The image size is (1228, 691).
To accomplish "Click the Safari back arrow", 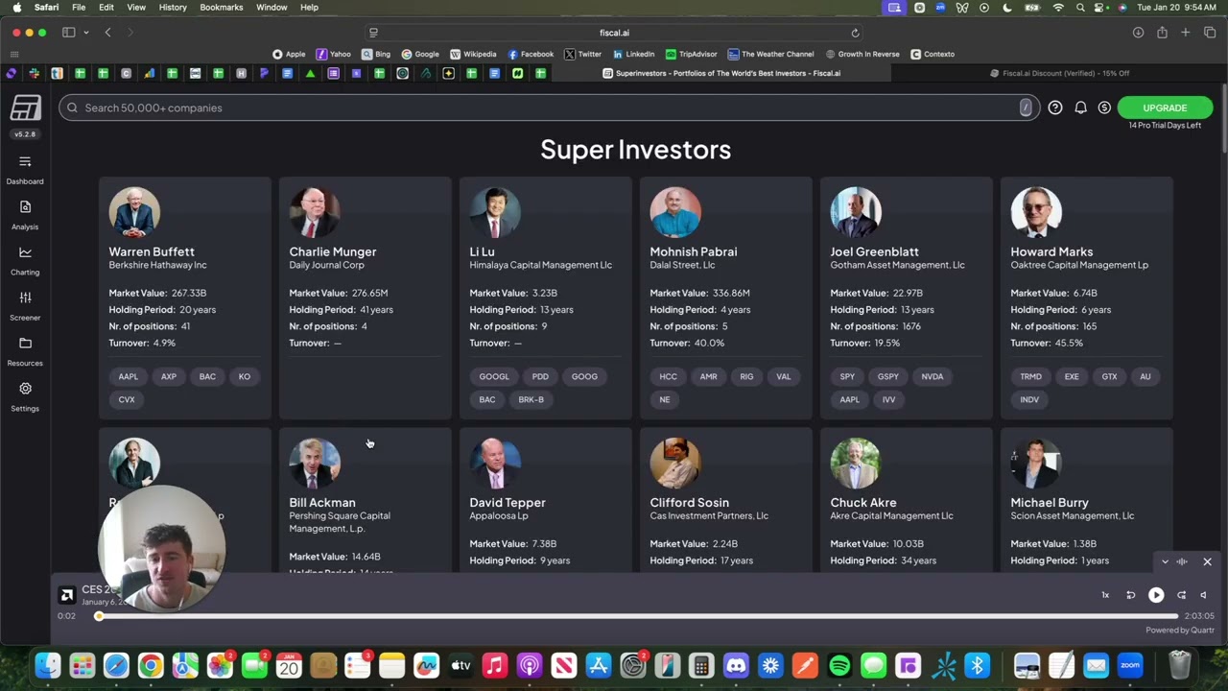I will pyautogui.click(x=107, y=33).
